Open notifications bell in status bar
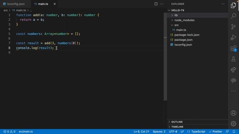The width and height of the screenshot is (239, 134). [234, 131]
